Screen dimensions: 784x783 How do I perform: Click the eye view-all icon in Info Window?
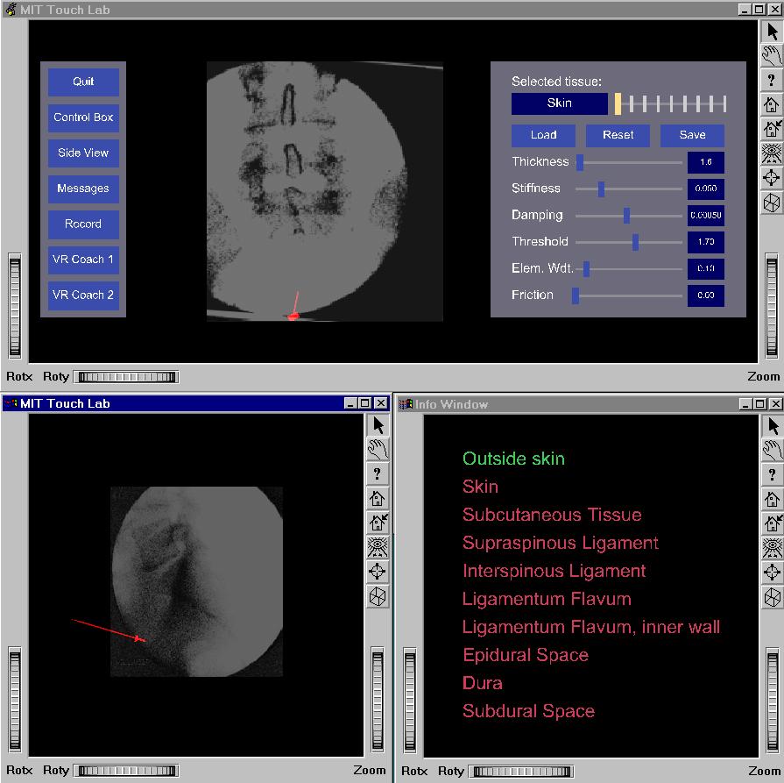click(x=772, y=548)
